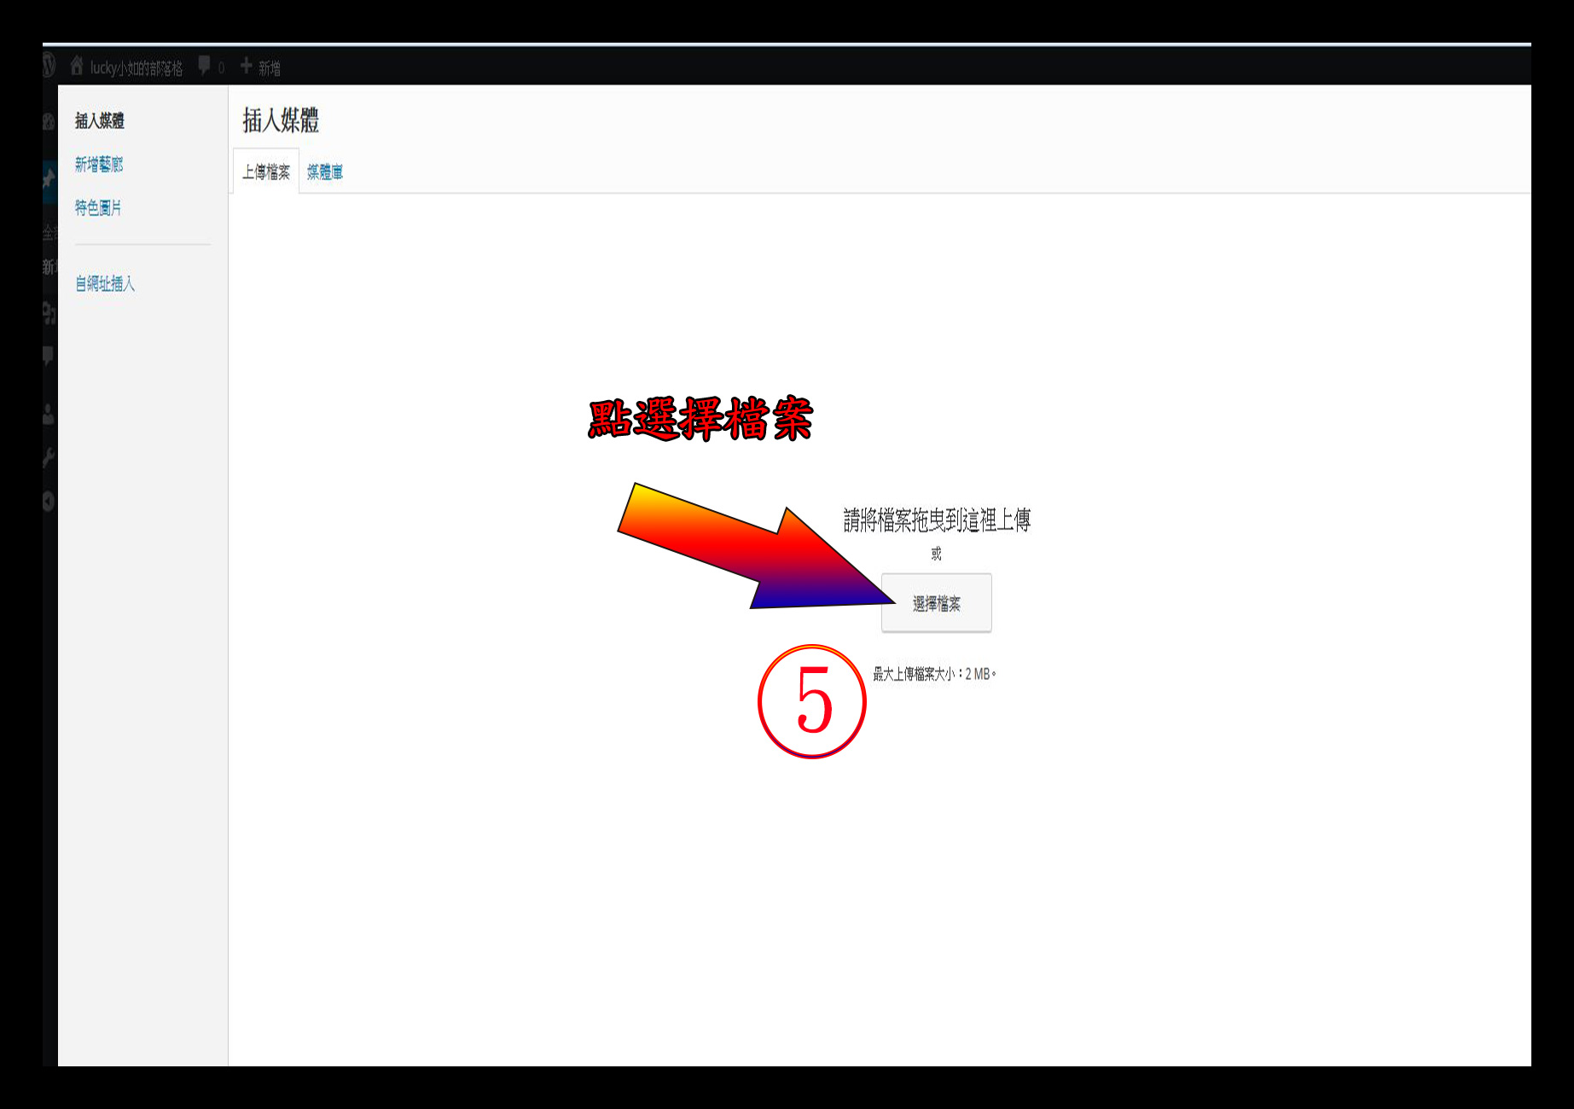The width and height of the screenshot is (1574, 1109).
Task: Choose 特色圖片 link
Action: coord(98,207)
